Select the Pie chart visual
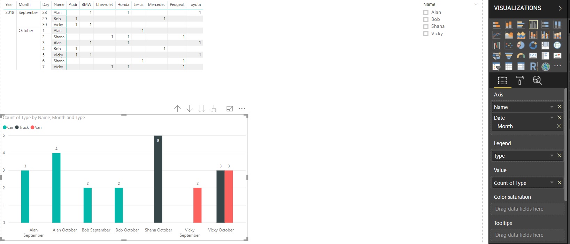This screenshot has height=244, width=570. coord(521,46)
